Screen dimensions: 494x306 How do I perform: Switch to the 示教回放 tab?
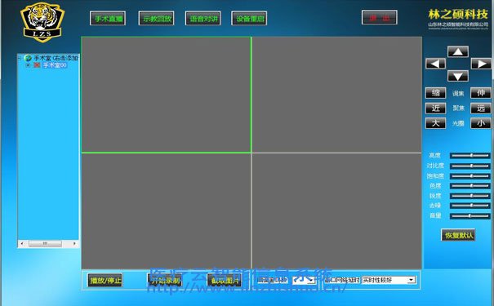pyautogui.click(x=156, y=19)
